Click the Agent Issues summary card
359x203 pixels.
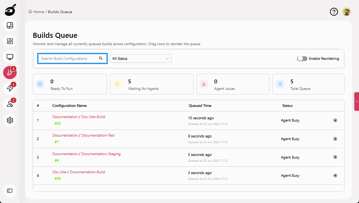click(233, 84)
